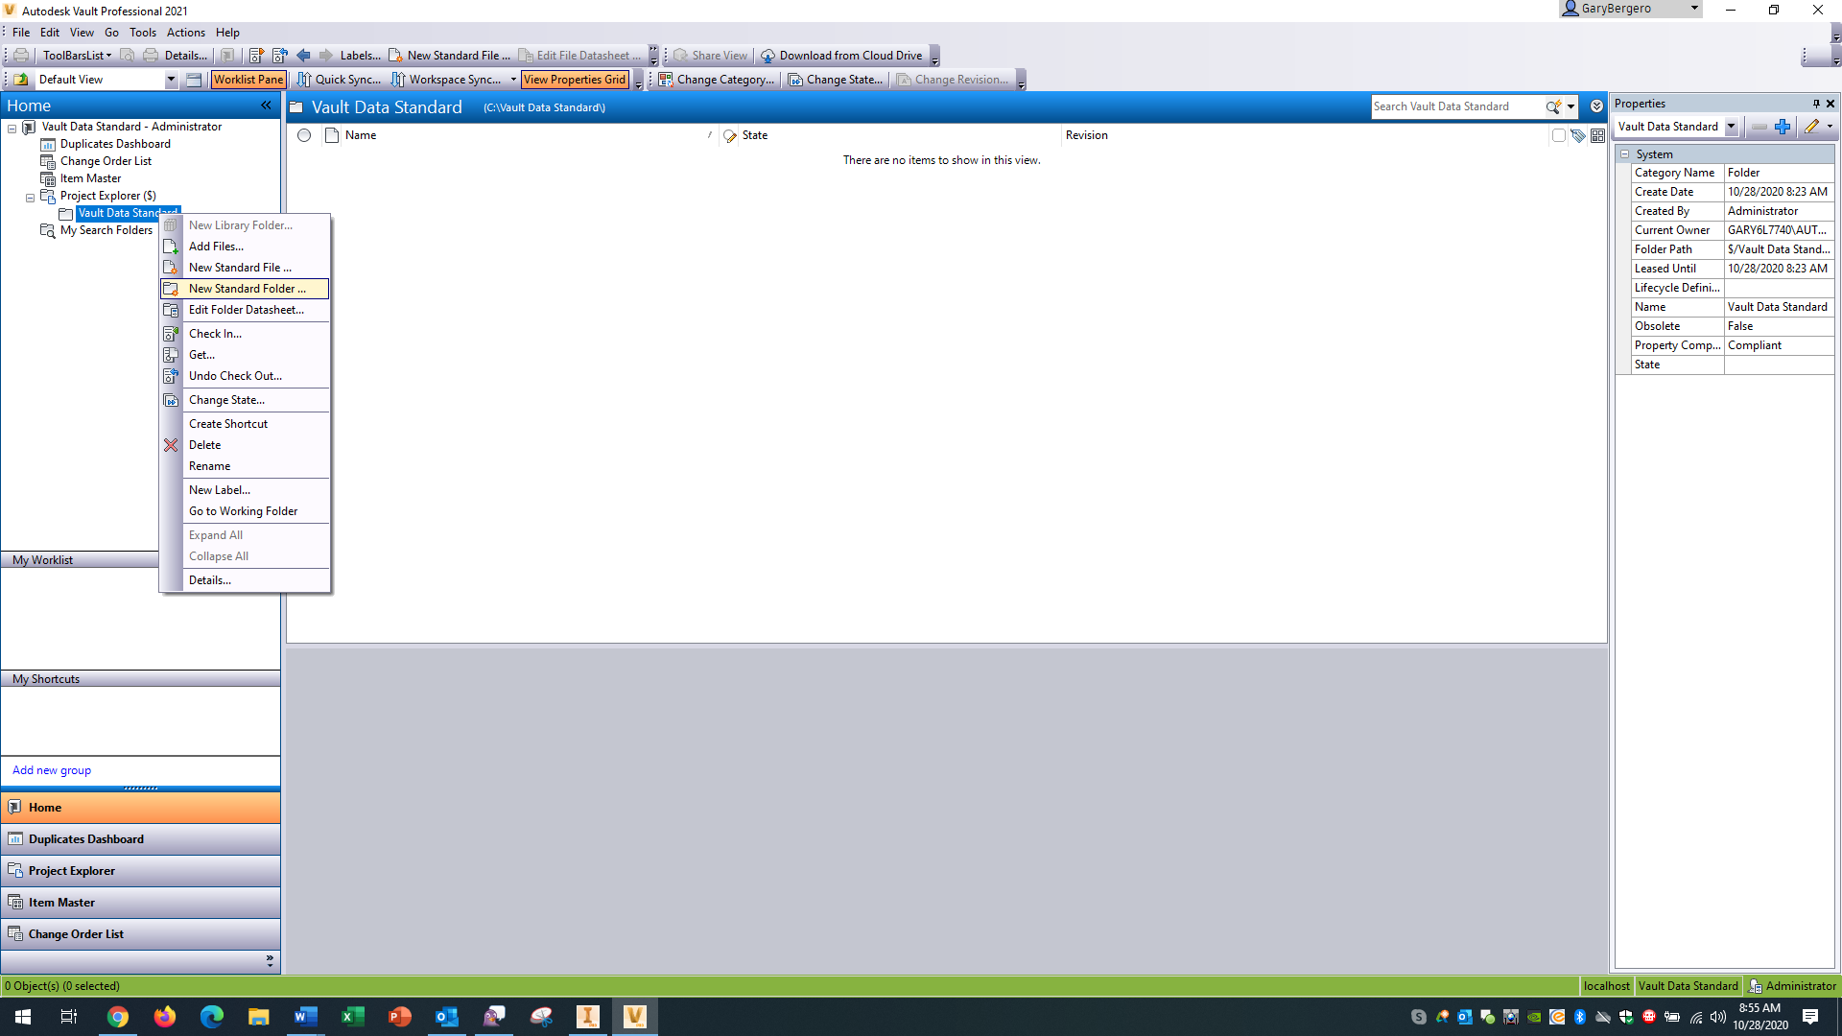Open Download from Cloud Drive
Image resolution: width=1842 pixels, height=1036 pixels.
pos(844,55)
